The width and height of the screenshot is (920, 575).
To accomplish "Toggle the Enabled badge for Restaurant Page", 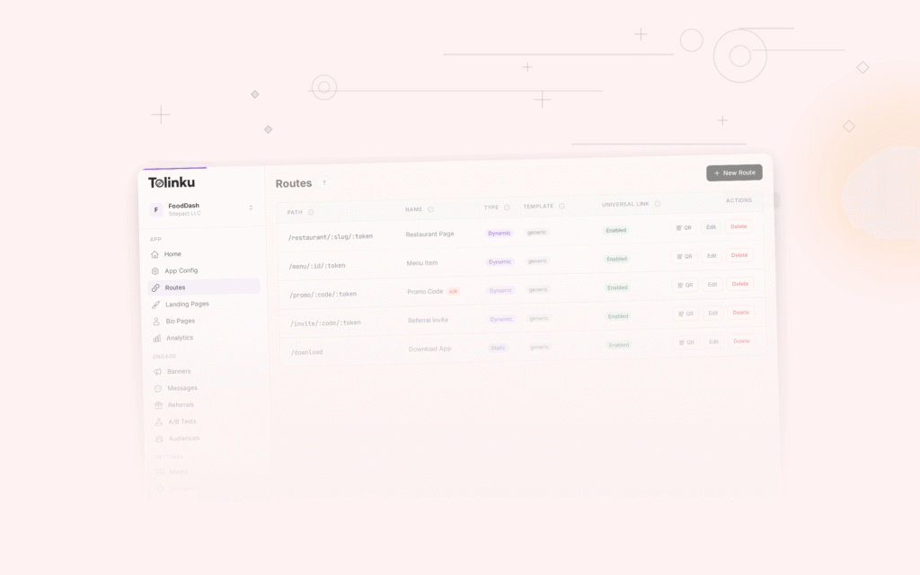I will (x=616, y=230).
